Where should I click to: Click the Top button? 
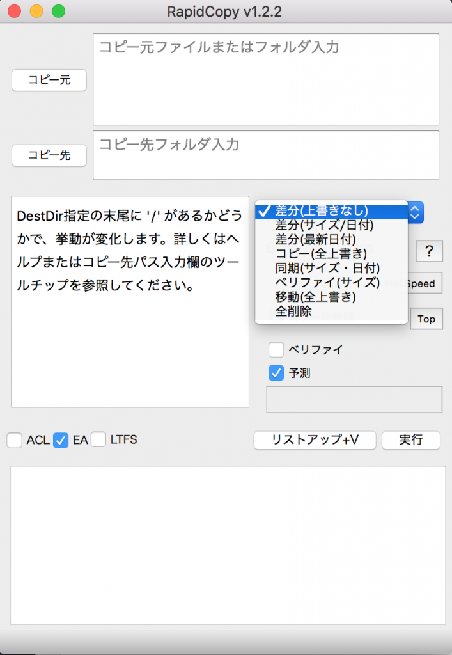click(x=426, y=319)
